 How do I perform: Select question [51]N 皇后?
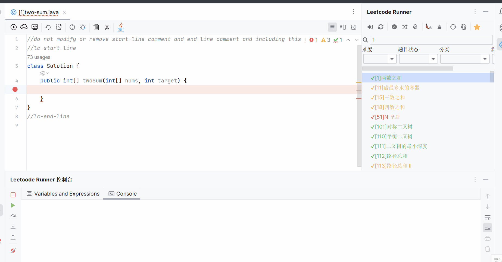tap(426, 117)
